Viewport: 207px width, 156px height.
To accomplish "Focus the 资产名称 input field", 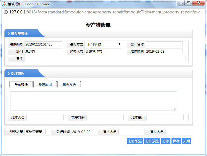I will (164, 44).
